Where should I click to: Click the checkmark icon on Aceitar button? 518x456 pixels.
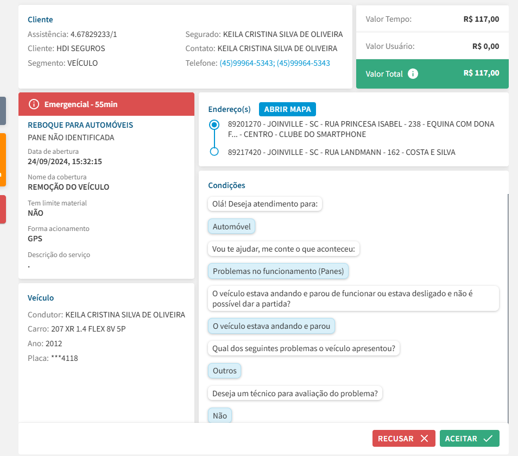tap(488, 439)
